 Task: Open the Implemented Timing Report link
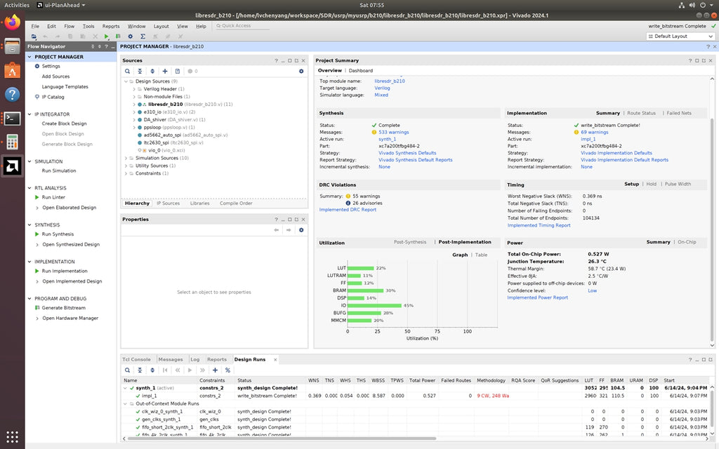click(539, 225)
